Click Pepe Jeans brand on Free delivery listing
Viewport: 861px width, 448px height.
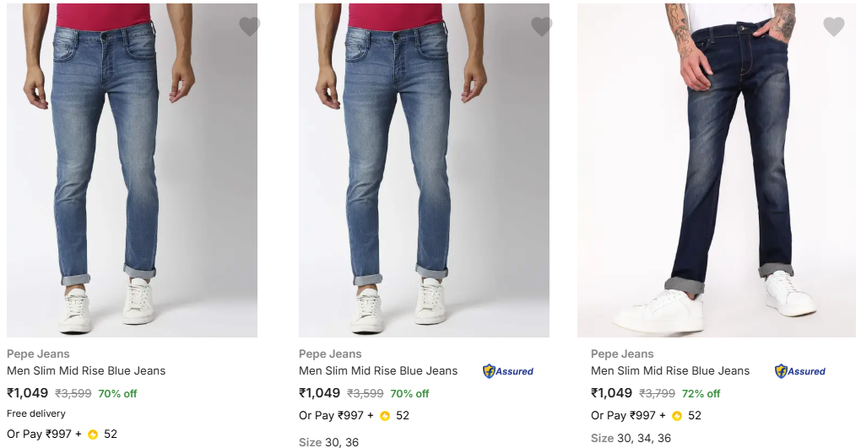point(38,354)
